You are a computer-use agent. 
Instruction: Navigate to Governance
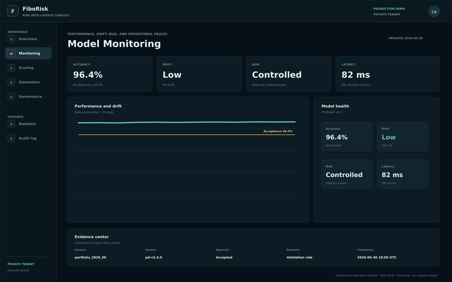[30, 97]
